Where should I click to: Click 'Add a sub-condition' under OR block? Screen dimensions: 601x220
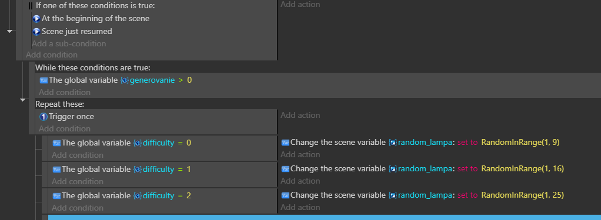click(x=69, y=43)
